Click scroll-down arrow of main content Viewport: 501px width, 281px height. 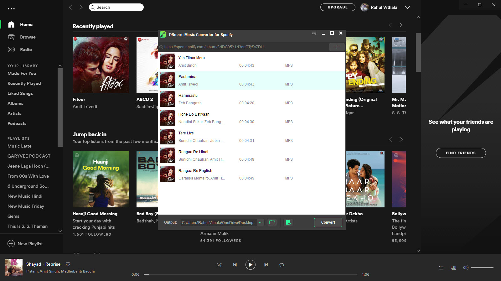(418, 251)
